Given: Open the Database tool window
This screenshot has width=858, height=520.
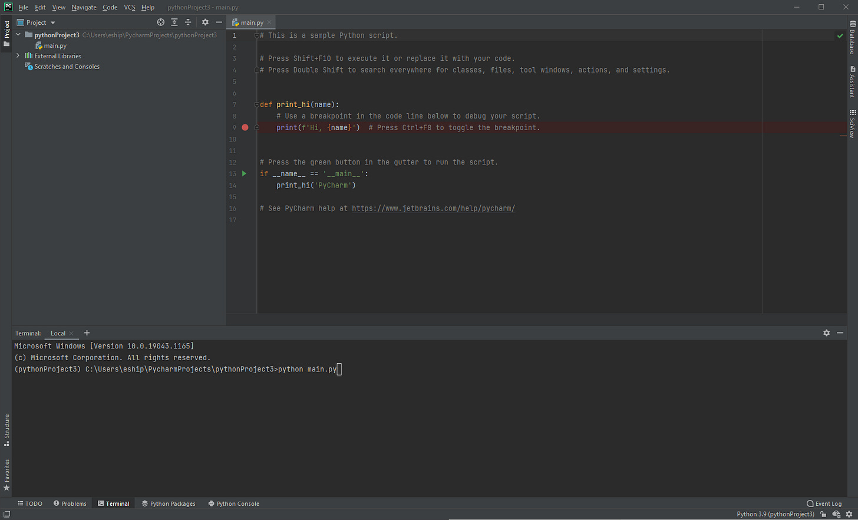Looking at the screenshot, I should coord(852,38).
